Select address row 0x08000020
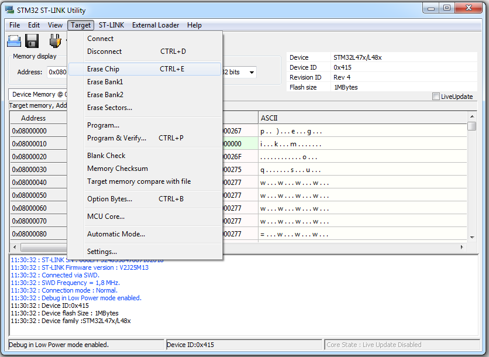The height and width of the screenshot is (357, 489). pos(38,157)
